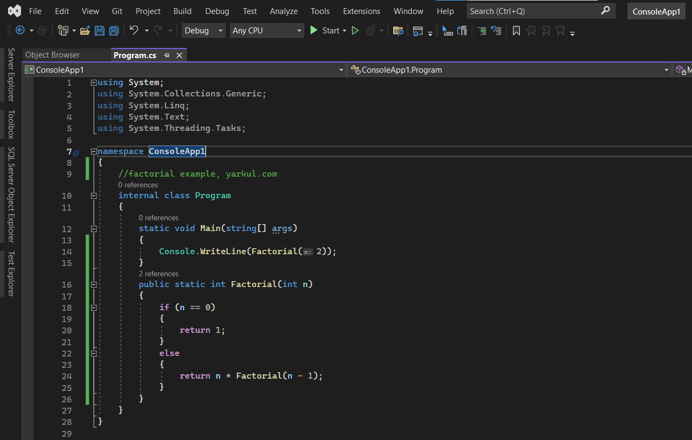Collapse the using directives block
Screen dimensions: 692x440
[94, 82]
